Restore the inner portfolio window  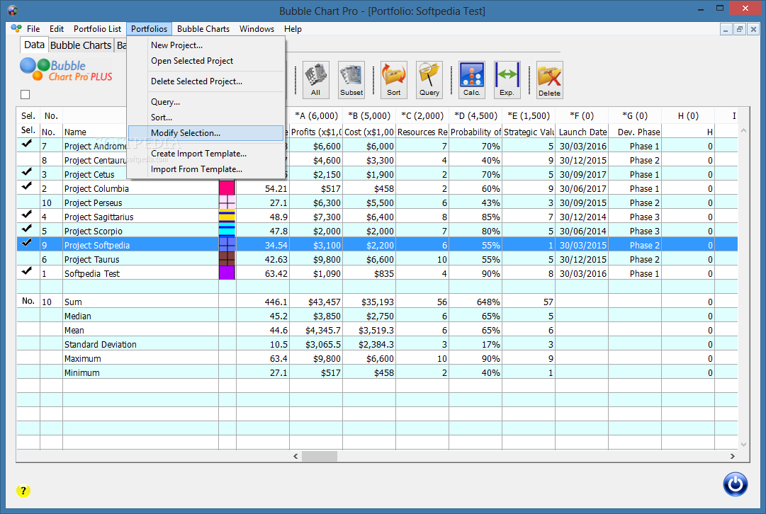pyautogui.click(x=740, y=29)
